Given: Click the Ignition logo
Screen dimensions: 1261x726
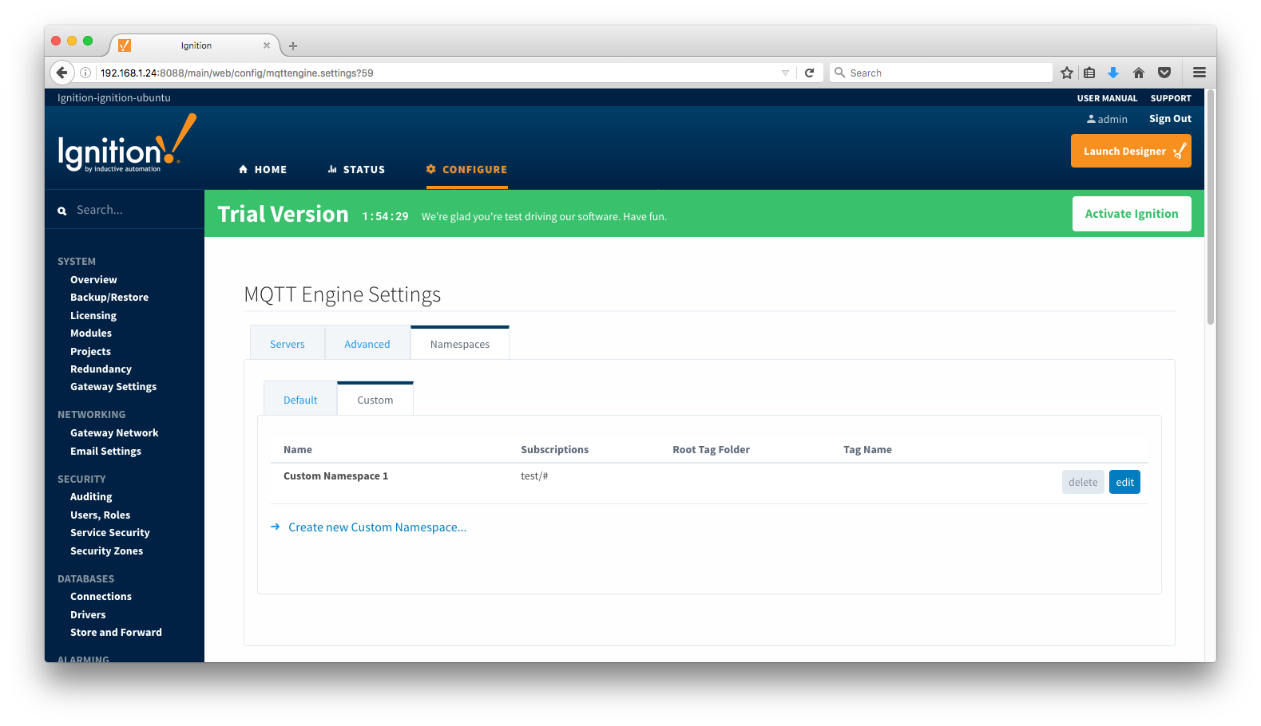Looking at the screenshot, I should tap(127, 144).
